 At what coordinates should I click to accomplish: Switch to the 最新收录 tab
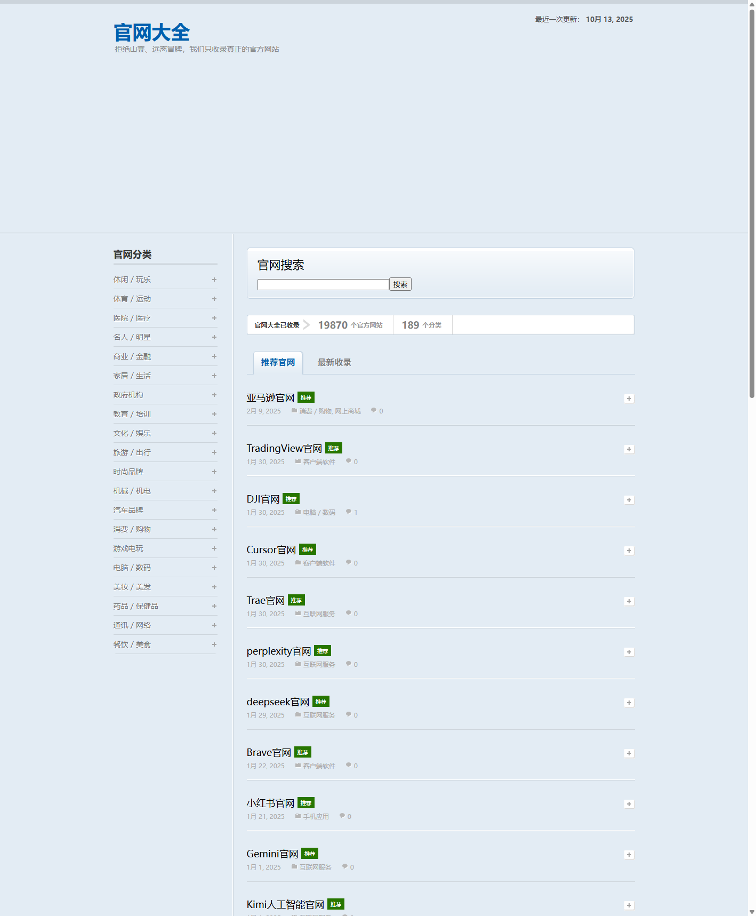coord(334,362)
